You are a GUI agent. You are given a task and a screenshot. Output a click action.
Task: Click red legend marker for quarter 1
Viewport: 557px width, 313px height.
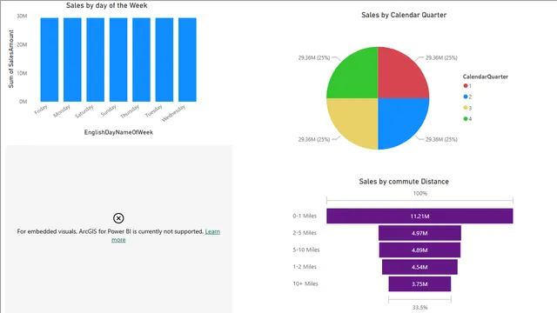[x=466, y=86]
